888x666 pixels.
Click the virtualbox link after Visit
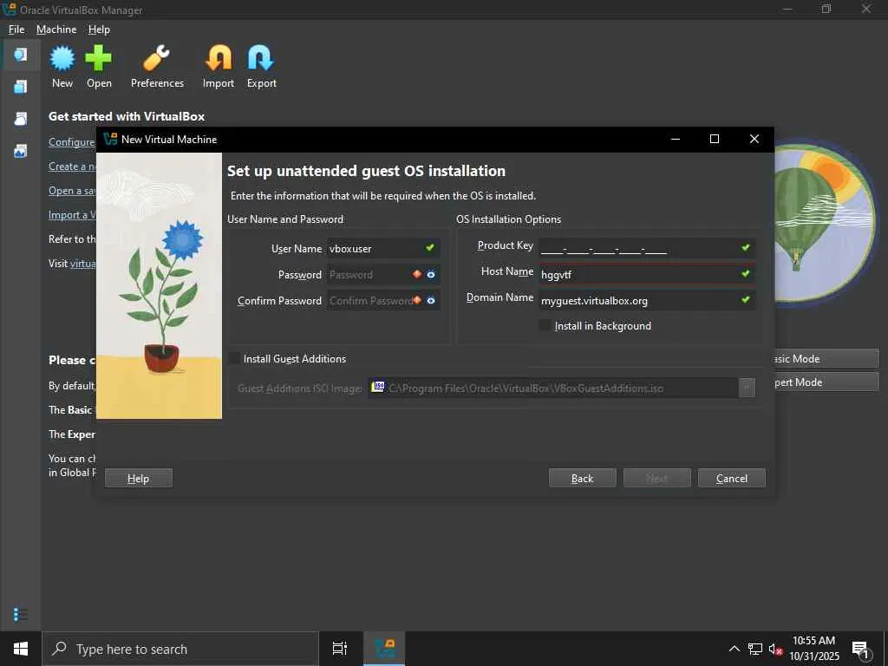(83, 264)
